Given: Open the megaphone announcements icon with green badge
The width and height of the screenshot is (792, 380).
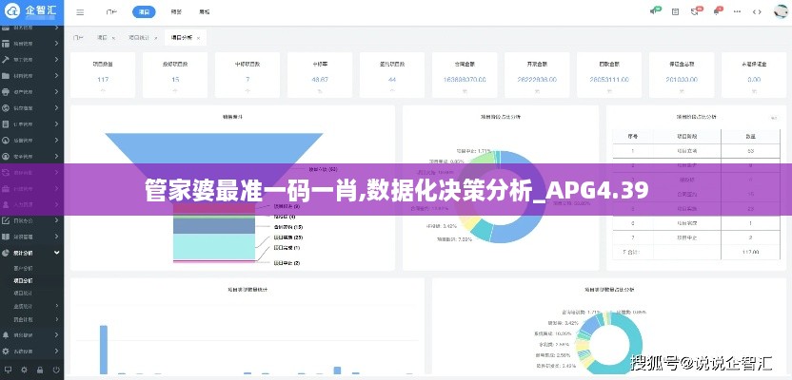Looking at the screenshot, I should (x=655, y=11).
